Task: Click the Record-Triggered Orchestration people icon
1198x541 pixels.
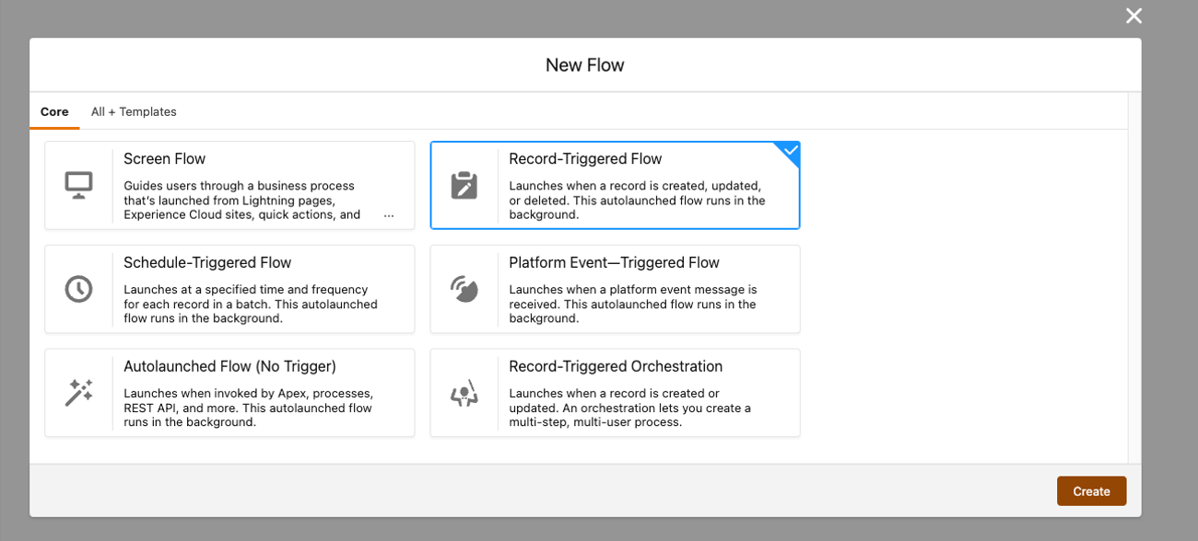Action: (x=464, y=393)
